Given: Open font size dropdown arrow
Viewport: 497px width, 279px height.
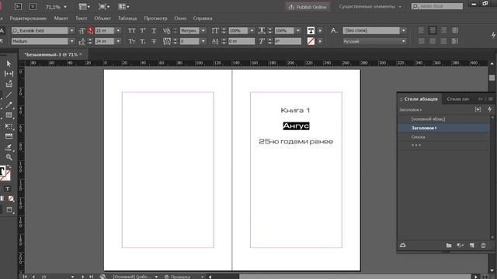Looking at the screenshot, I should pos(118,30).
